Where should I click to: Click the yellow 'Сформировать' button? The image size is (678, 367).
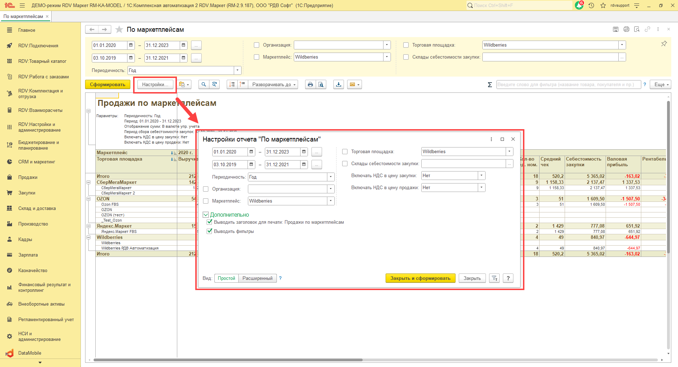click(108, 84)
